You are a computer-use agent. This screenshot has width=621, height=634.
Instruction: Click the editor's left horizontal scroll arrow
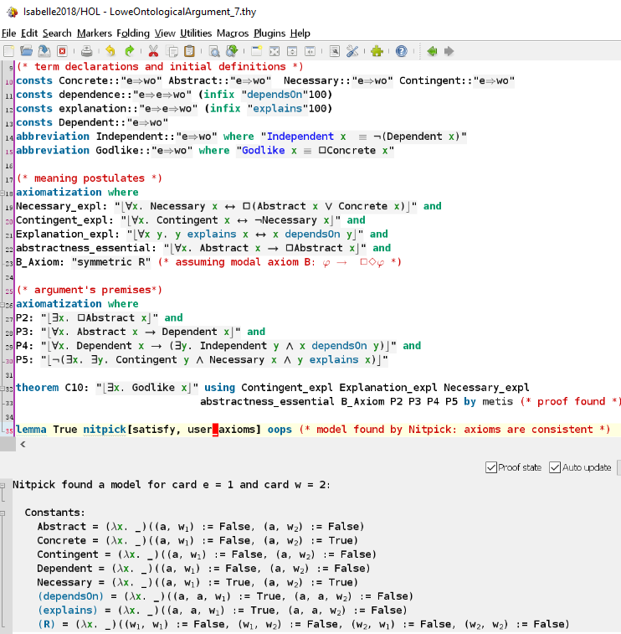pos(23,445)
